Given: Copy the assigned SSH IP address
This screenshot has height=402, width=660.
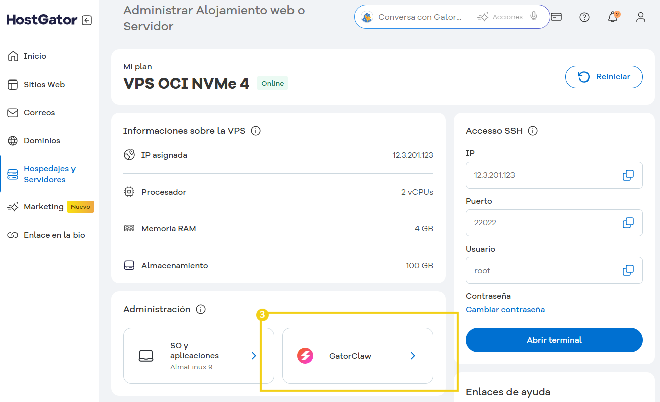Looking at the screenshot, I should coord(628,175).
